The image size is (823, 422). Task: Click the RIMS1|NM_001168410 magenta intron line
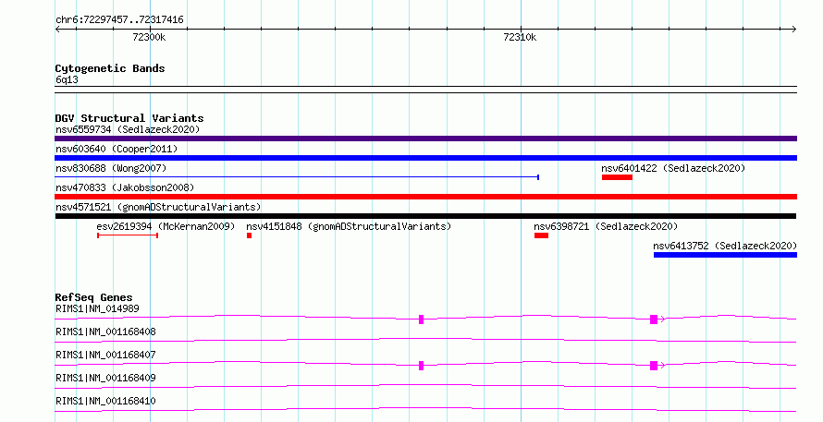(425, 410)
